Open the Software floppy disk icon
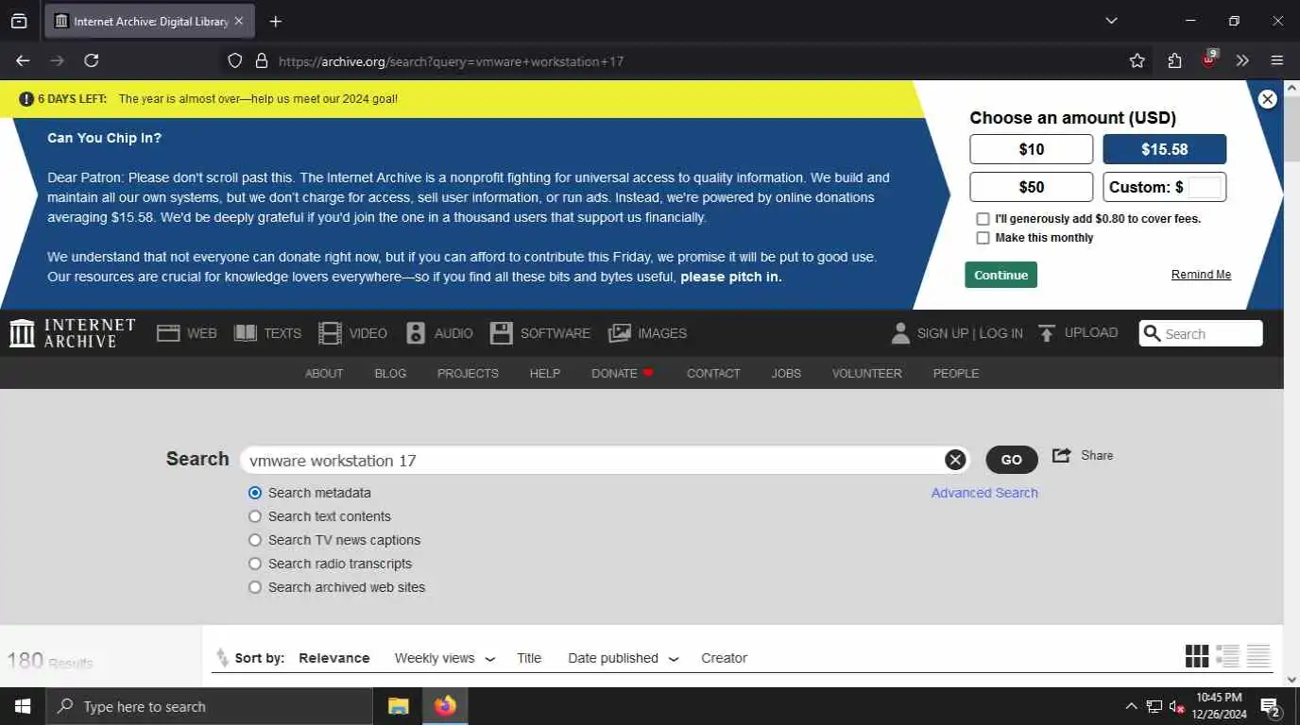This screenshot has width=1300, height=725. [502, 333]
